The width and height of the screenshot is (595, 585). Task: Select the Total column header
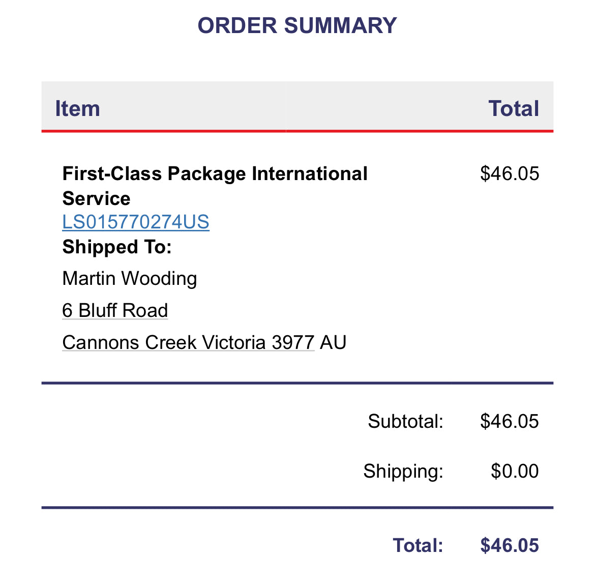tap(514, 108)
